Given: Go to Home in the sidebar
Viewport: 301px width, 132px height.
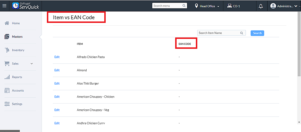Looking at the screenshot, I should click(x=16, y=23).
